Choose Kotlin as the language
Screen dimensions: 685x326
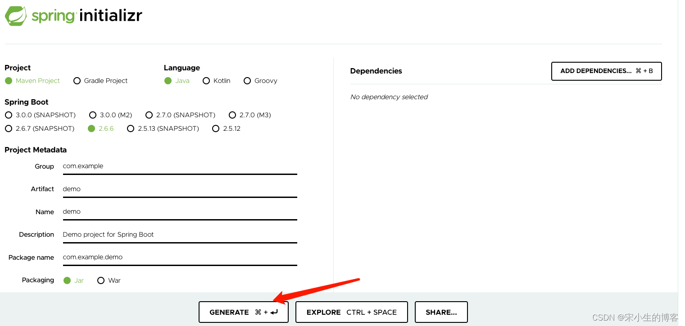click(x=216, y=81)
